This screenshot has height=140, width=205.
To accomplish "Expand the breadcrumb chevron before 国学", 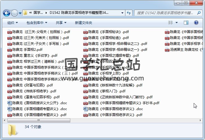I will tap(30, 13).
